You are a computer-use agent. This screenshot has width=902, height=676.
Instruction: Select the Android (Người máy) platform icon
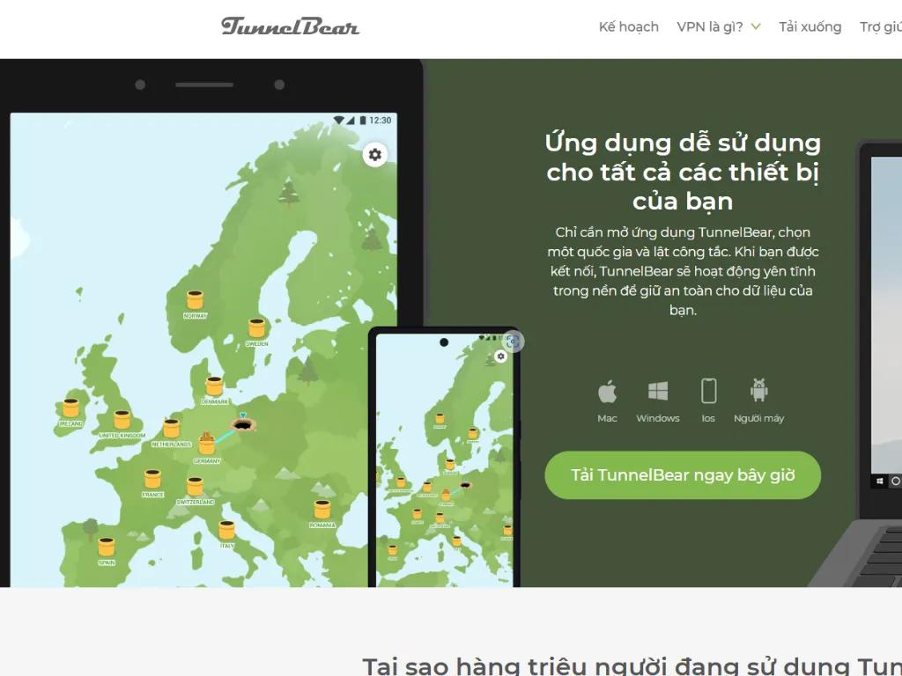[759, 392]
